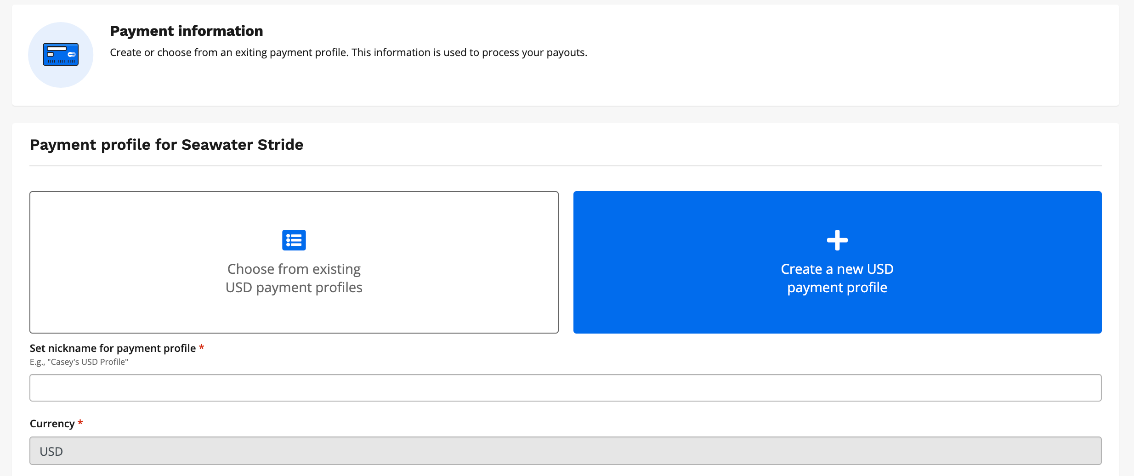
Task: Click the Casey's USD Profile example hint
Action: (x=79, y=362)
